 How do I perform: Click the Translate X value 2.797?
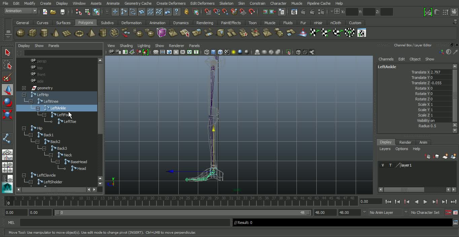pyautogui.click(x=441, y=72)
